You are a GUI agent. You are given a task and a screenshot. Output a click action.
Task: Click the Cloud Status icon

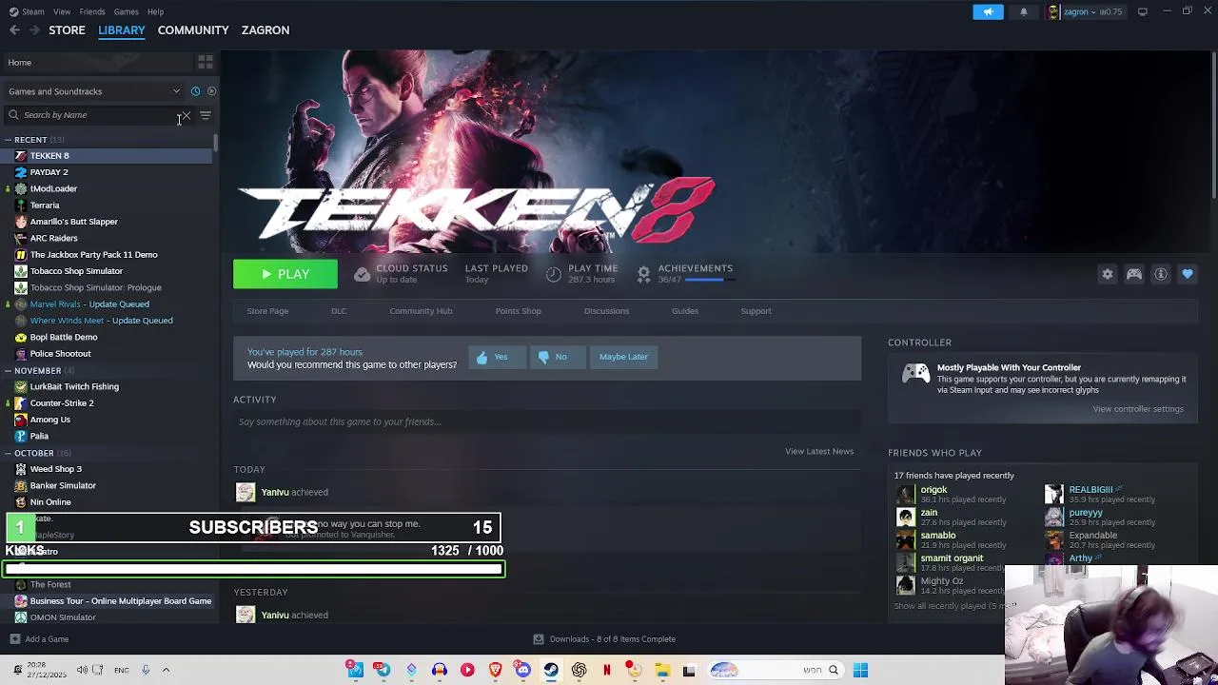(362, 274)
